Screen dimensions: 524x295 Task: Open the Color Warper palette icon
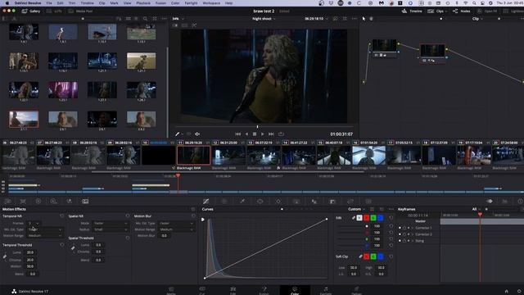tap(224, 201)
